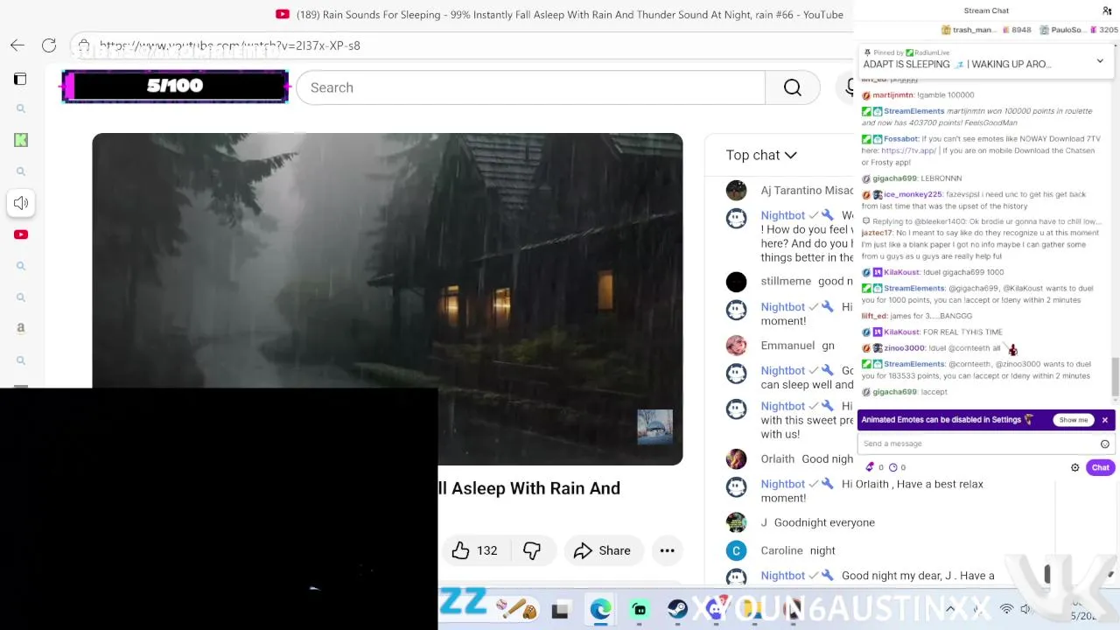Click KilaKoust 'FOR REAL TYHIS TIME' username
Screen dimensions: 1120x630
coord(902,332)
